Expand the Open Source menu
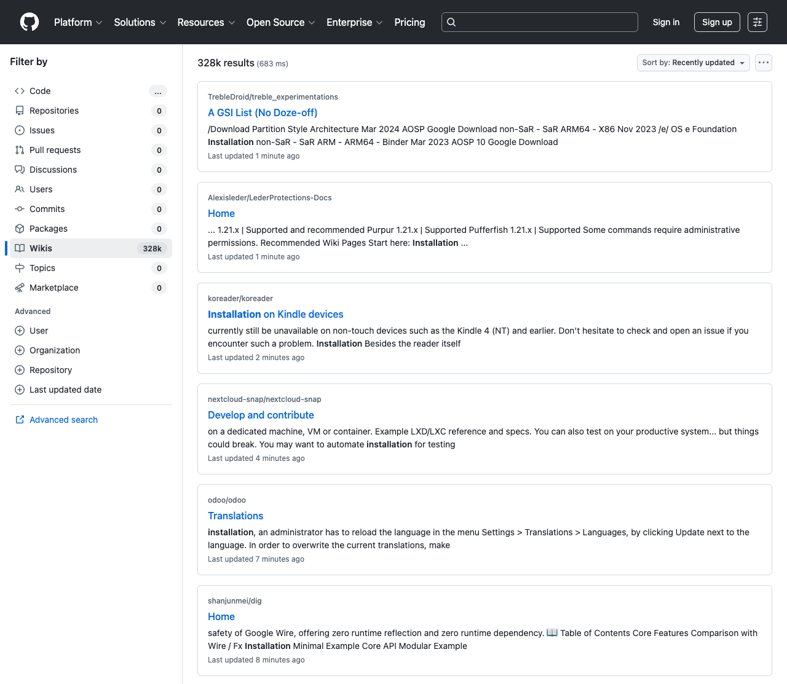The image size is (787, 684). click(280, 22)
